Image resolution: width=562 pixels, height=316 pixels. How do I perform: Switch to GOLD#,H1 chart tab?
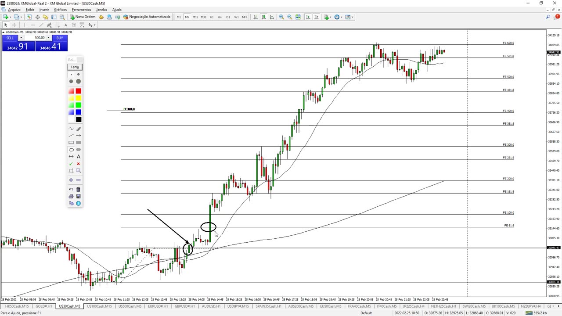43,306
